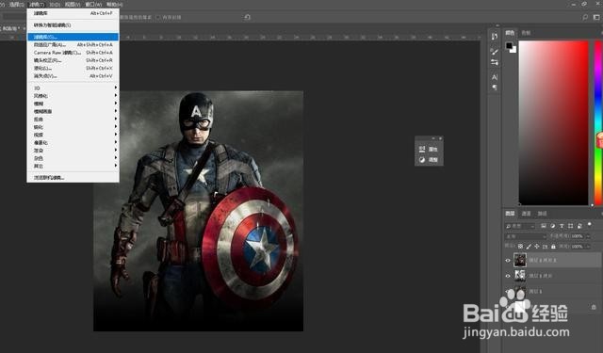Filter layers by pixel layers icon

coord(544,226)
